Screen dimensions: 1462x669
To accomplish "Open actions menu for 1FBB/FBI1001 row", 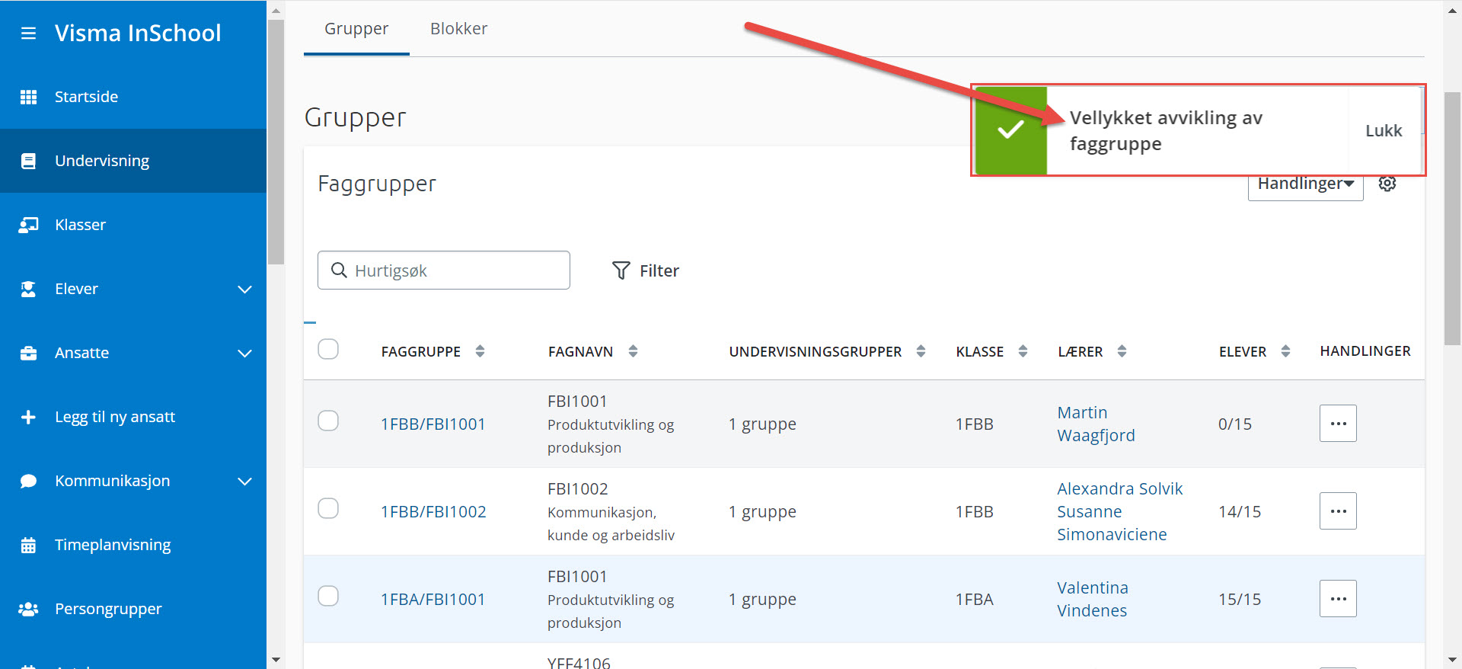I will [x=1338, y=423].
